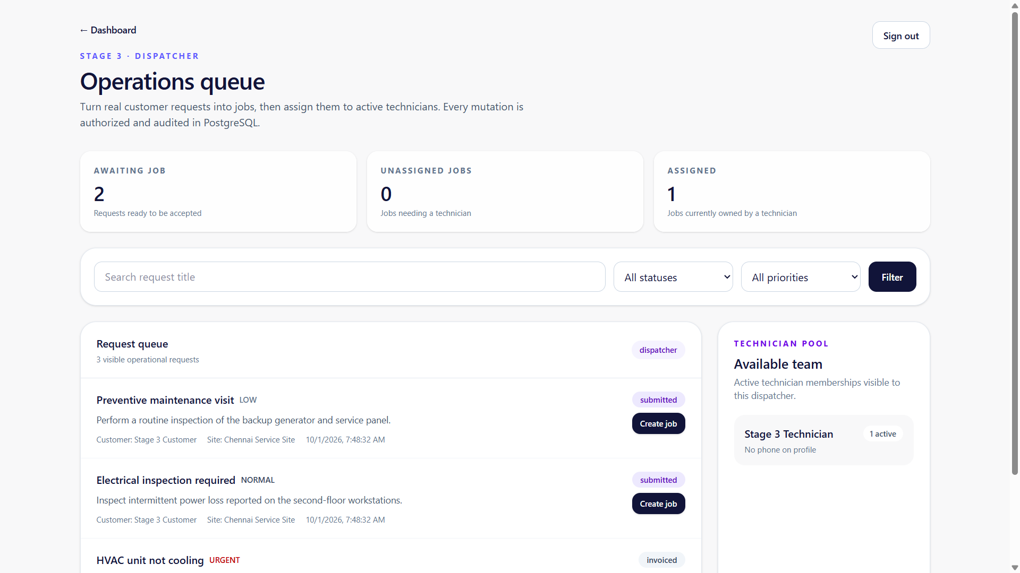Click the LOW priority label
Viewport: 1020px width, 573px height.
click(x=248, y=400)
